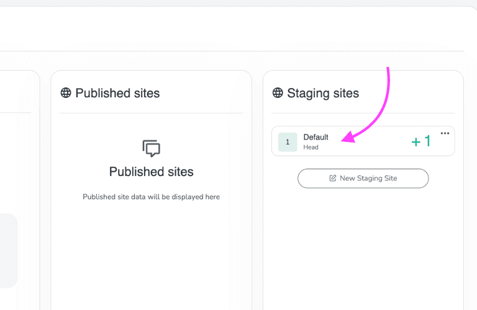Viewport: 477px width, 310px height.
Task: Click the New Staging Site button
Action: click(363, 178)
